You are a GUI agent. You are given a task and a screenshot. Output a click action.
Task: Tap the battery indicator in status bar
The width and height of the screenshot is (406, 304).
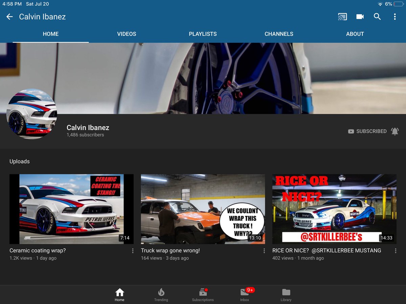[398, 4]
